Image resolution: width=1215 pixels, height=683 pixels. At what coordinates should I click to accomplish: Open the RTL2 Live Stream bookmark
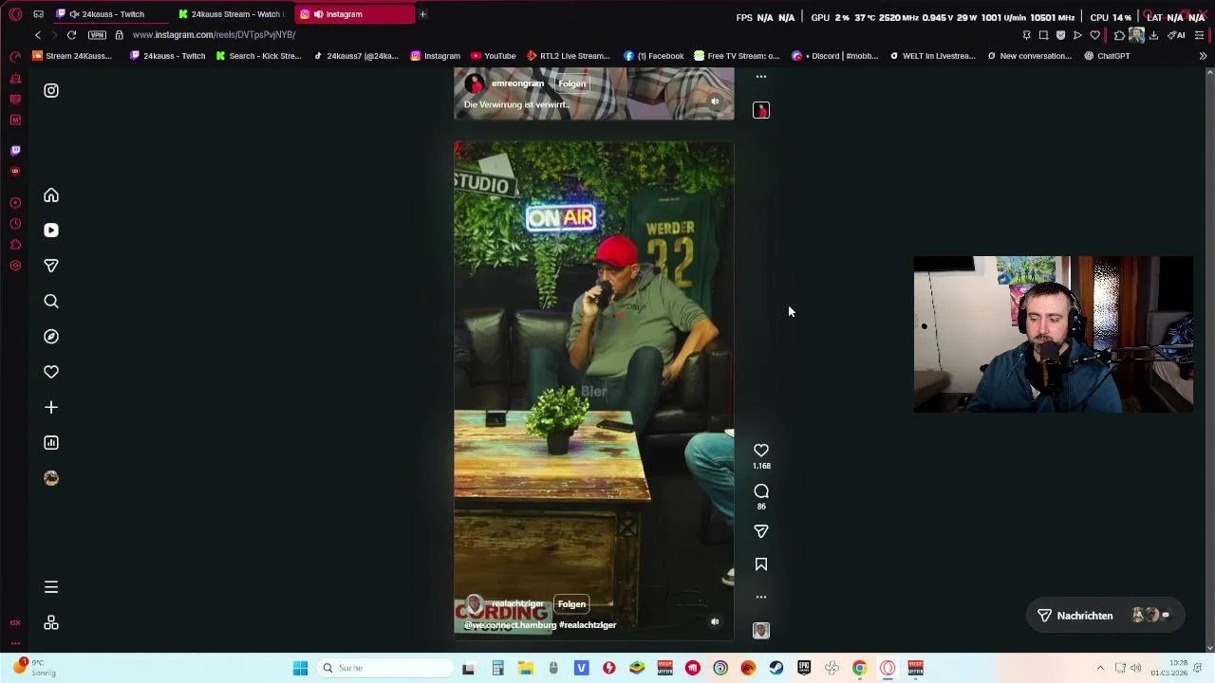569,56
